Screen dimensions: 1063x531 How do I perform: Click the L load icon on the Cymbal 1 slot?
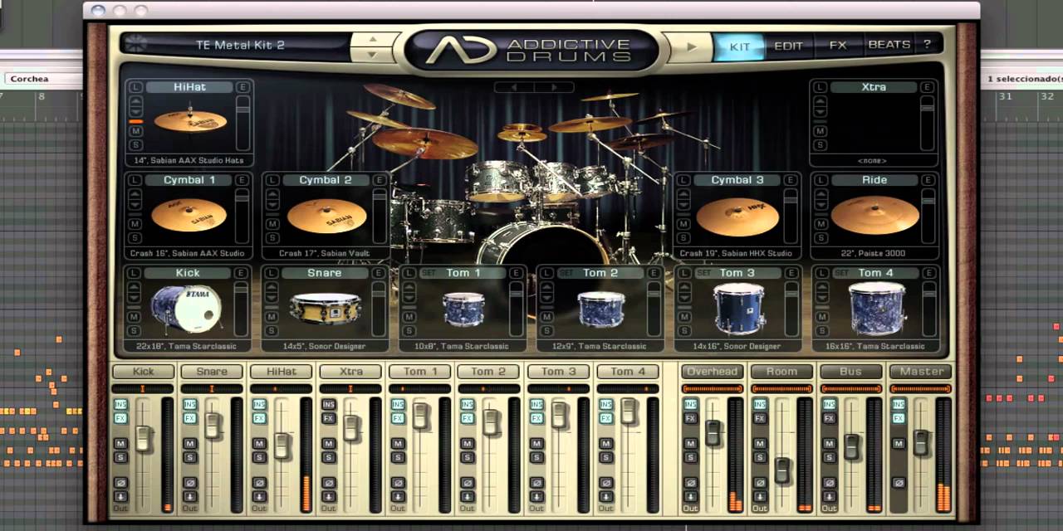(x=134, y=180)
